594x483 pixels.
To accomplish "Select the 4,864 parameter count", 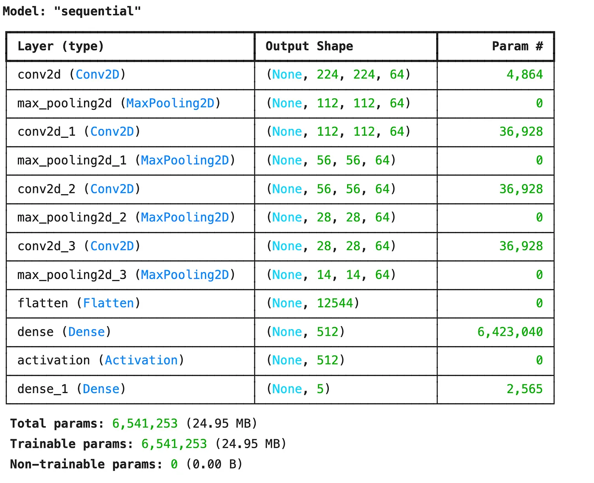I will [x=524, y=75].
